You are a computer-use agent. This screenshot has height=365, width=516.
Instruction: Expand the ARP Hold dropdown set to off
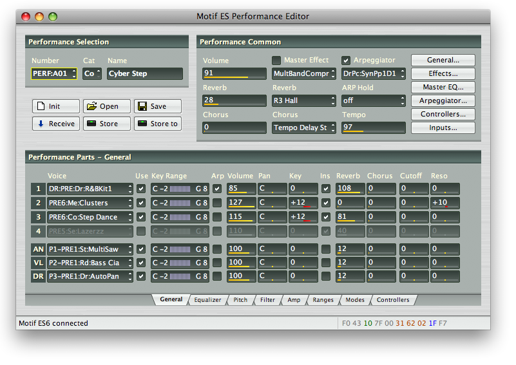click(x=373, y=100)
